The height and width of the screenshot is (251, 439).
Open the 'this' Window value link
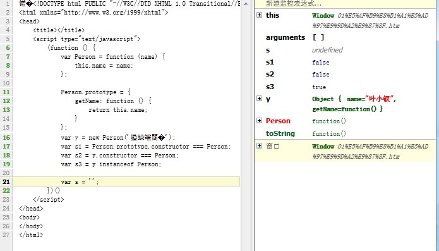tap(370, 20)
